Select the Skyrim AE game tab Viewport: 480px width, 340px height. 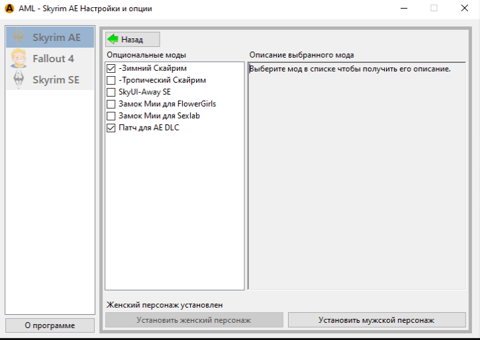point(56,38)
